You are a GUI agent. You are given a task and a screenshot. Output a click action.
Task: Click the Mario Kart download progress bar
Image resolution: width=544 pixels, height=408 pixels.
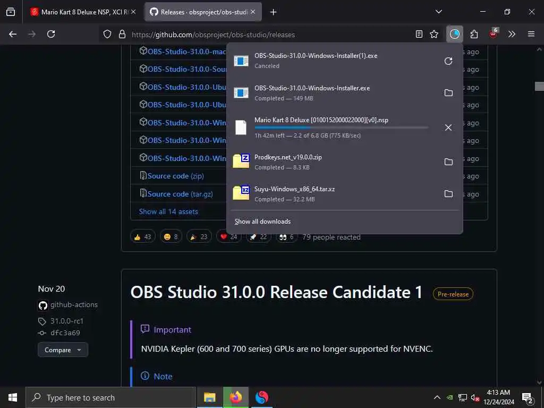coord(342,127)
